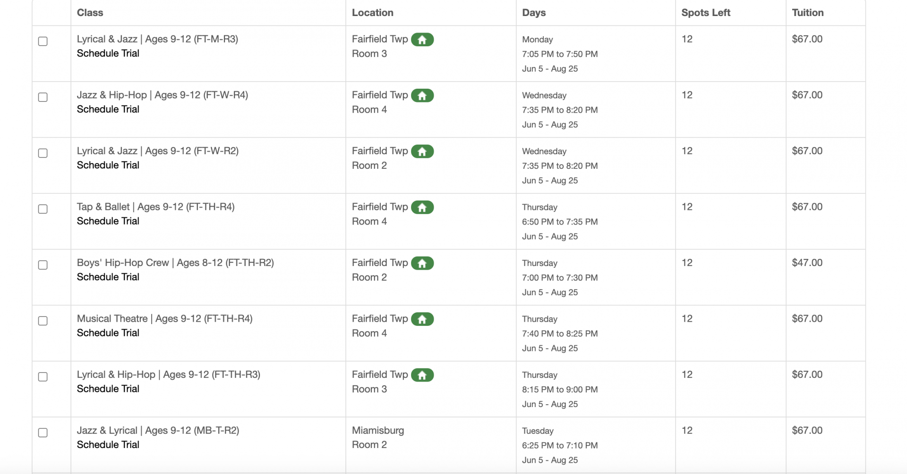Schedule Trial for Musical Theatre class
The height and width of the screenshot is (474, 907).
coord(108,333)
